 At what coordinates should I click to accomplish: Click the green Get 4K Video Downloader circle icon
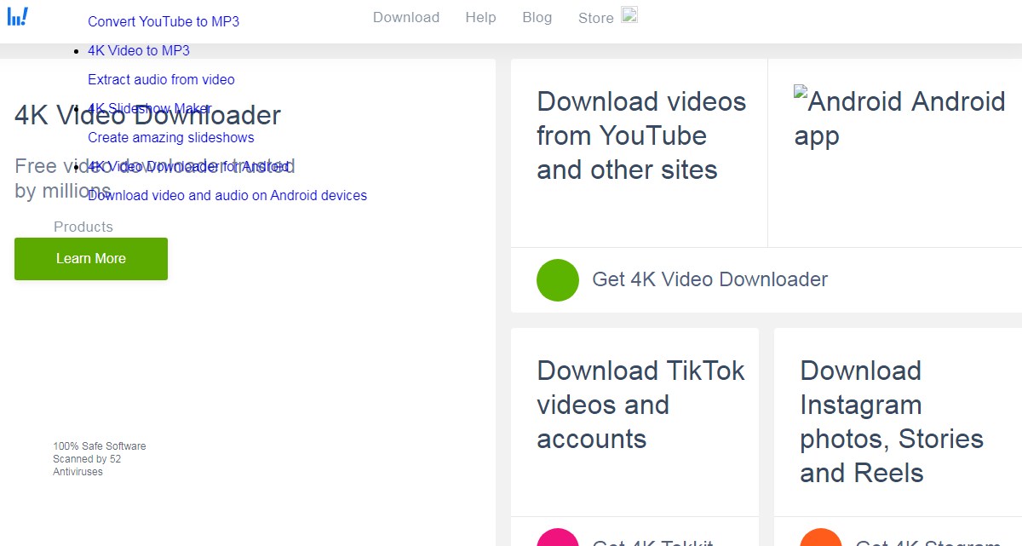(x=558, y=279)
